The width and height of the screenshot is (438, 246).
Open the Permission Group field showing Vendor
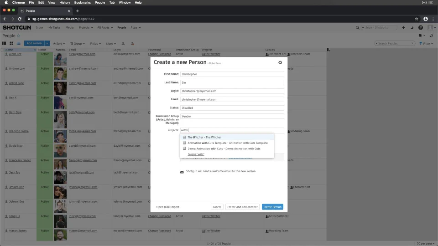coord(232,116)
